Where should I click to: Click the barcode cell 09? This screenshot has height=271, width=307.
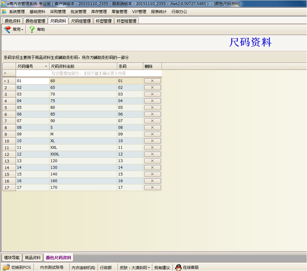click(130, 134)
